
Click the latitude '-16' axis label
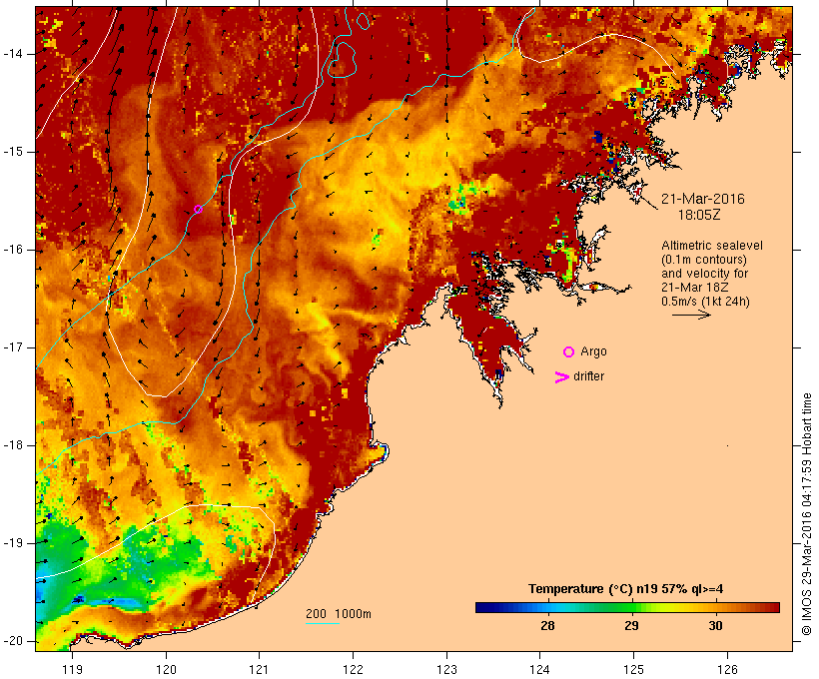pos(13,250)
